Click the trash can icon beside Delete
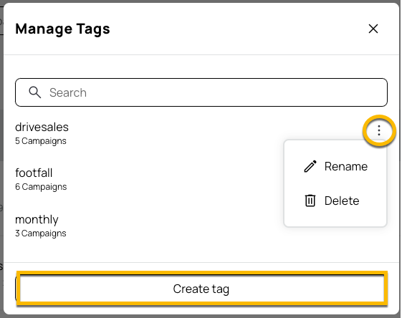The image size is (407, 318). pos(310,201)
